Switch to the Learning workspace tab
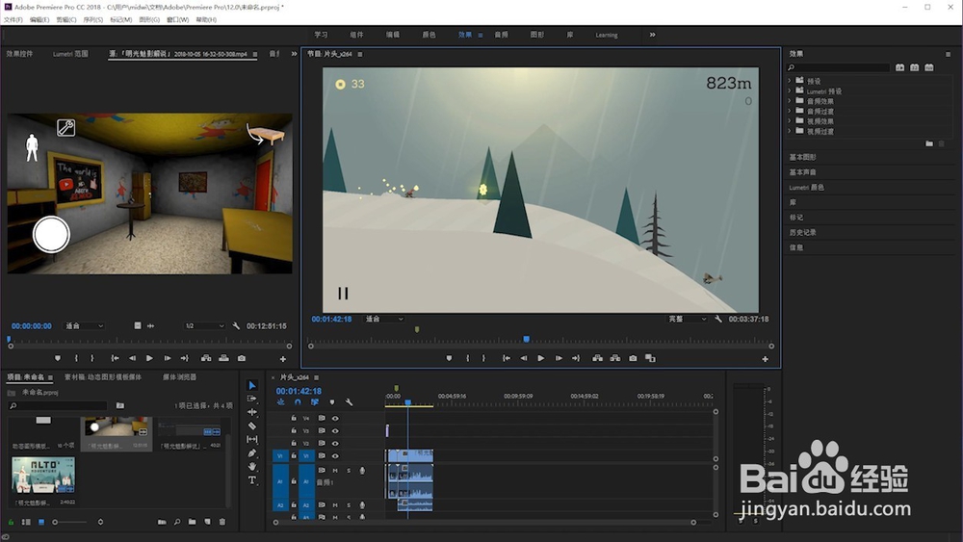The height and width of the screenshot is (542, 963). pyautogui.click(x=606, y=35)
